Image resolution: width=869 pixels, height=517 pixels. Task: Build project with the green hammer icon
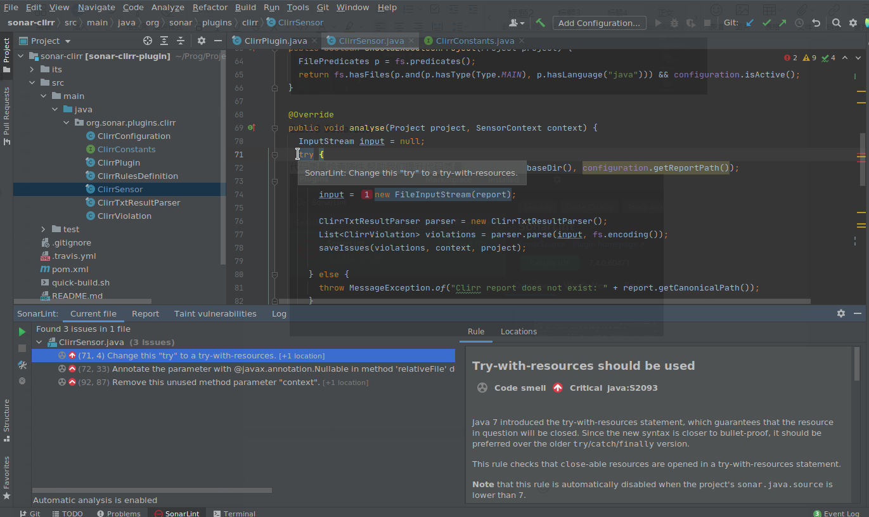(x=540, y=23)
